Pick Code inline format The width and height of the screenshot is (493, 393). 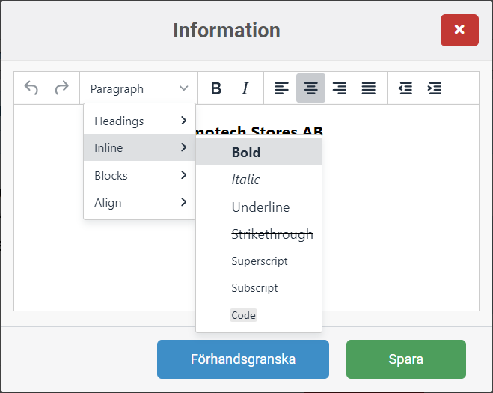pos(244,315)
